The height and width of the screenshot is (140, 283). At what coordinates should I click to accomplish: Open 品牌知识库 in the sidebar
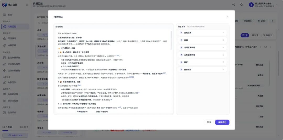(15, 94)
